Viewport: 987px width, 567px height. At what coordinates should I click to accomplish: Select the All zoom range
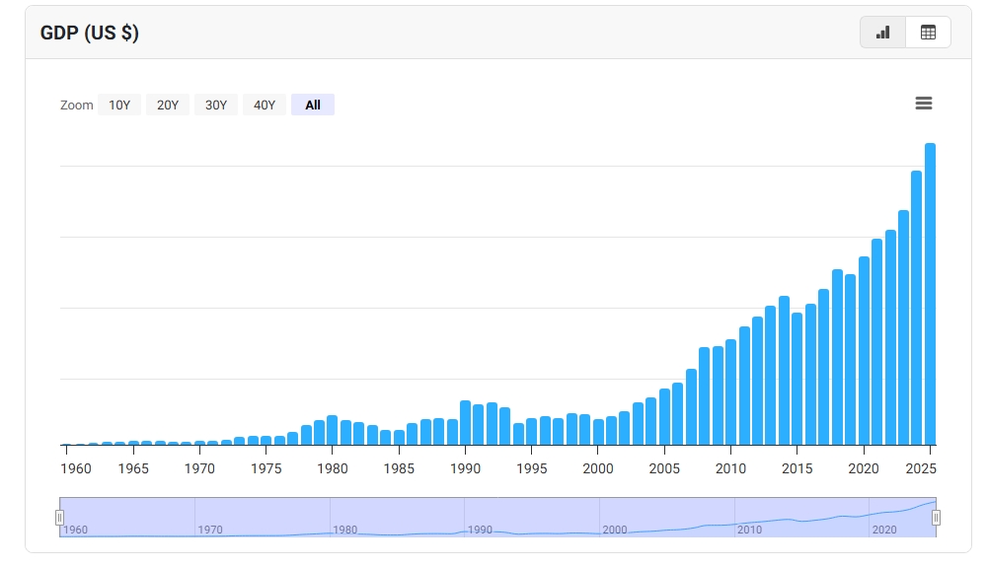tap(313, 105)
